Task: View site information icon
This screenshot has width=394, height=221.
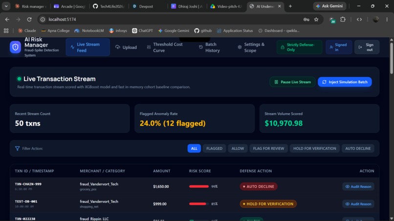Action: pos(43,20)
